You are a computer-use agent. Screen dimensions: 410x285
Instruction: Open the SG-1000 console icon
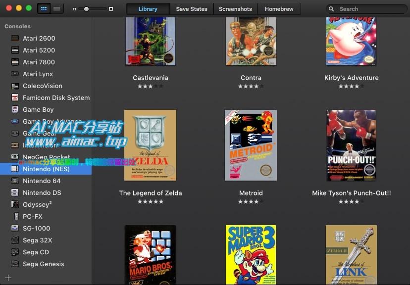point(15,228)
